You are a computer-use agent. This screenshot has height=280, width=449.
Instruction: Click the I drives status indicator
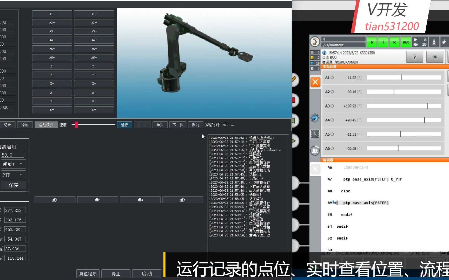(x=383, y=42)
